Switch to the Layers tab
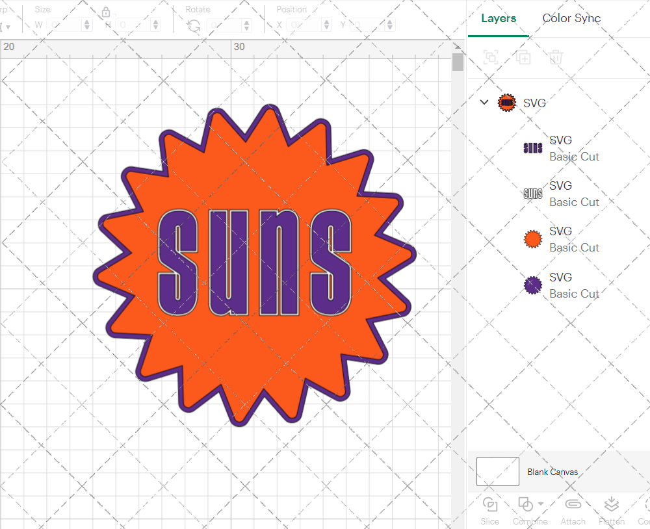Image resolution: width=650 pixels, height=529 pixels. [x=499, y=18]
